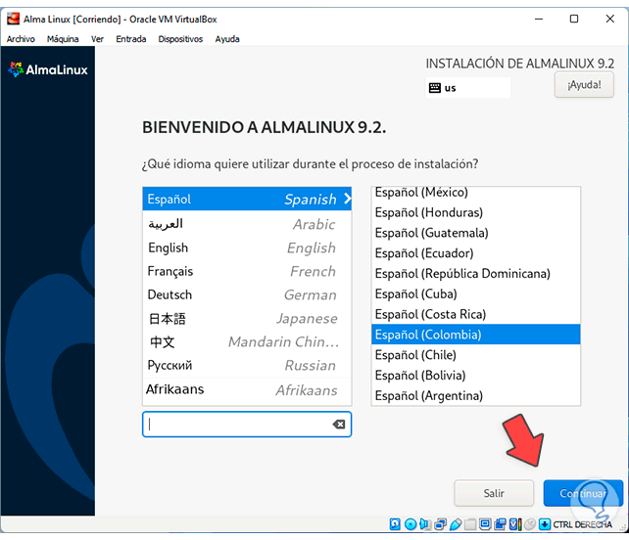Maximize the VirtualBox window
Screen dimensions: 629x540
pos(574,19)
